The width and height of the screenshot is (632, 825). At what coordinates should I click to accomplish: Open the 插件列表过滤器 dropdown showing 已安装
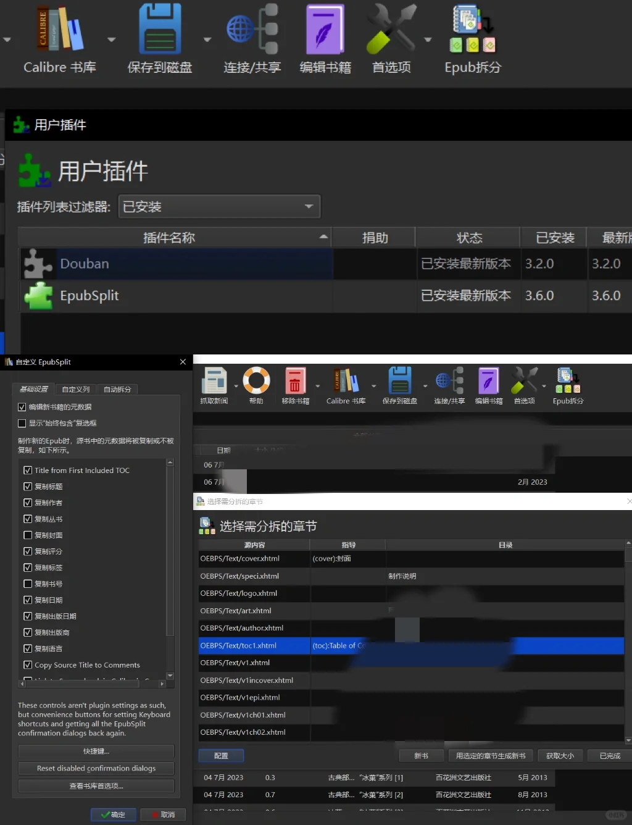tap(219, 207)
